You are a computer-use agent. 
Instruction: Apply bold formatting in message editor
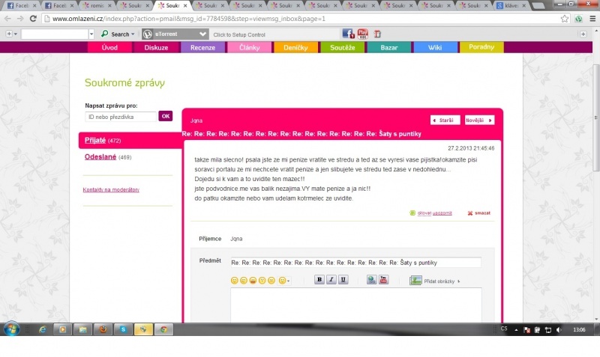319,280
